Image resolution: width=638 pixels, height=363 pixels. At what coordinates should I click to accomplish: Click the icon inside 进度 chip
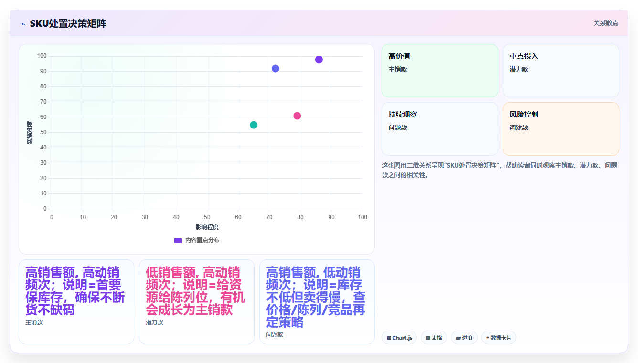tap(458, 338)
